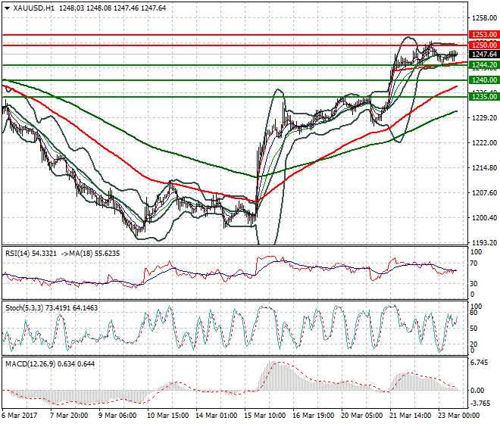The height and width of the screenshot is (424, 500).
Task: Select the 1240.00 green support level label
Action: tap(484, 80)
